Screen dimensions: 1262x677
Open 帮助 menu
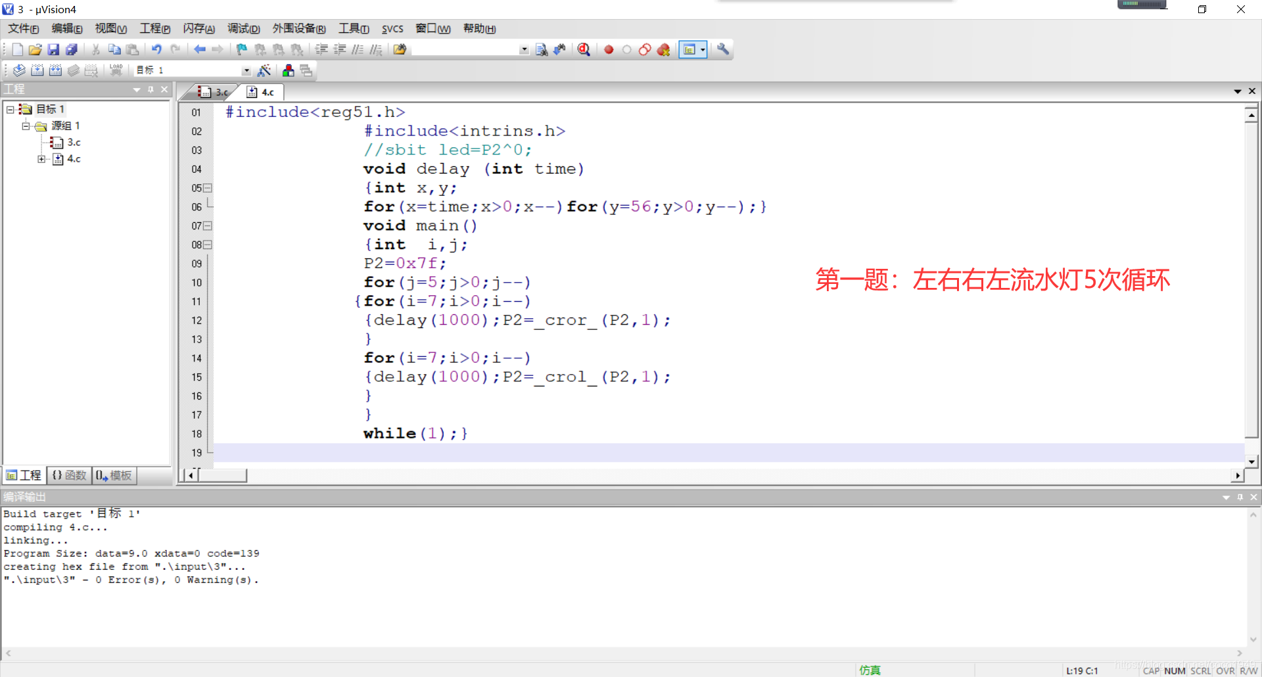479,28
